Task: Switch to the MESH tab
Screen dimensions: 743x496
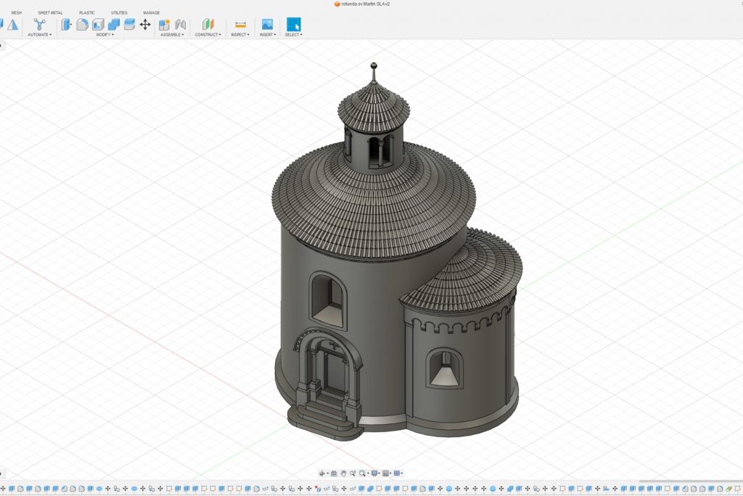Action: click(x=17, y=13)
